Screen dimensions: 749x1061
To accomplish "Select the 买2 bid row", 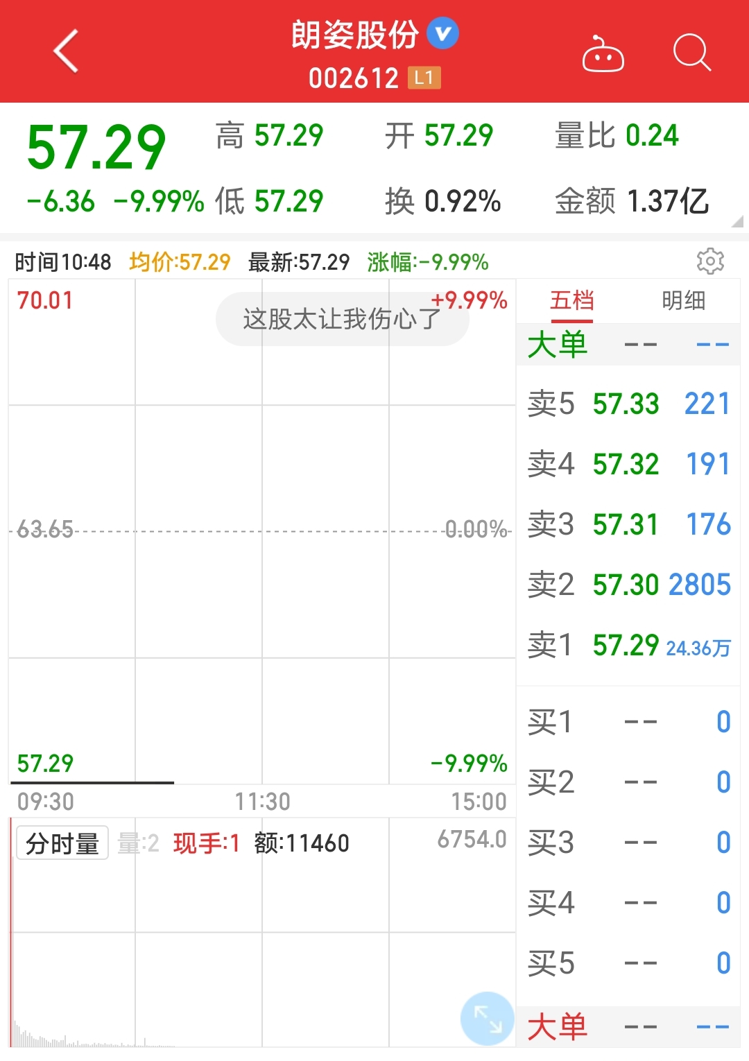I will click(628, 782).
